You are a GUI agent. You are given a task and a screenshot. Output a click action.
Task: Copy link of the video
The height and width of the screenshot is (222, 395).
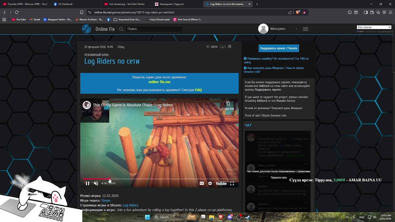[228, 105]
